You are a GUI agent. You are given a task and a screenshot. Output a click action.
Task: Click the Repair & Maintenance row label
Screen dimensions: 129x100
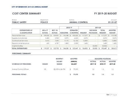(21, 43)
